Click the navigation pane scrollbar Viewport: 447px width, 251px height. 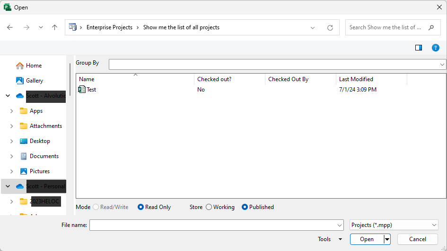click(70, 80)
